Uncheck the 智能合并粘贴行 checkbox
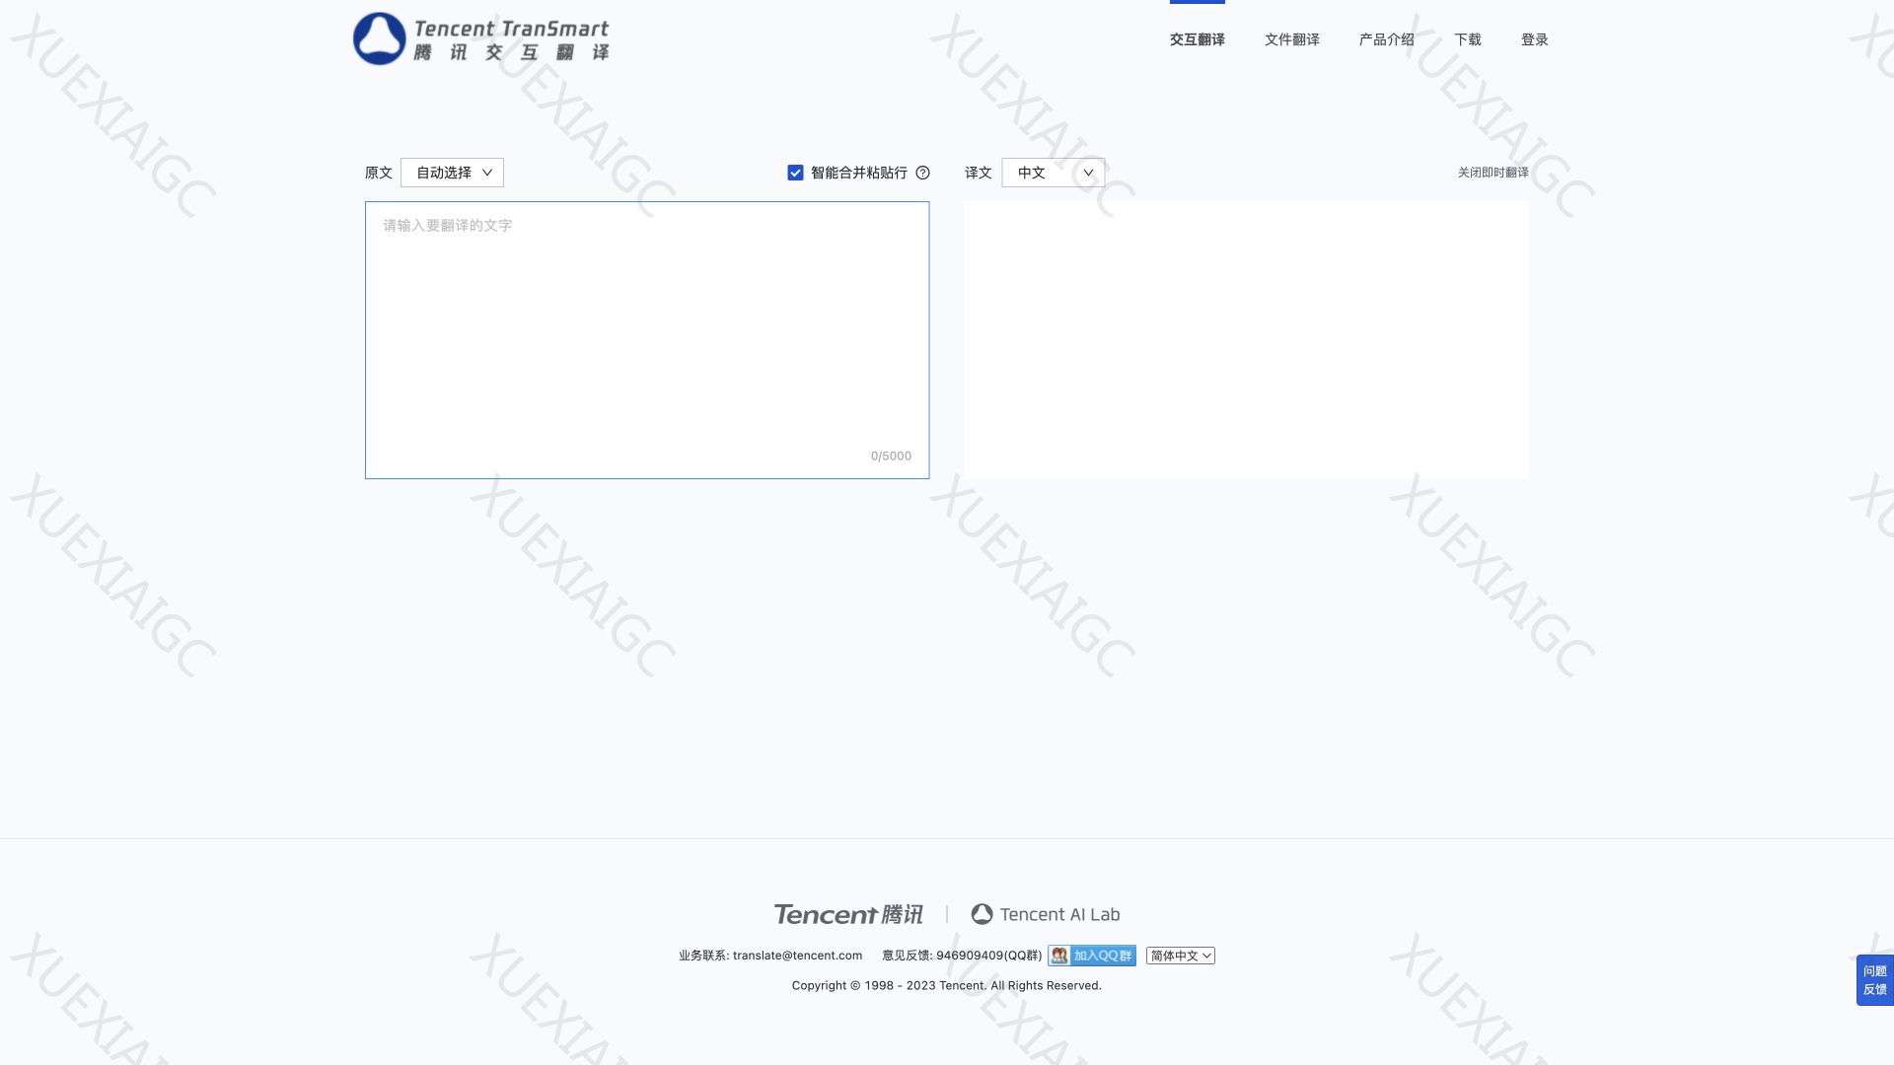The width and height of the screenshot is (1894, 1065). coord(795,173)
